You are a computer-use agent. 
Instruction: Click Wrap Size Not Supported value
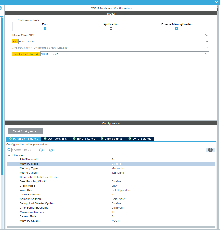[121, 190]
